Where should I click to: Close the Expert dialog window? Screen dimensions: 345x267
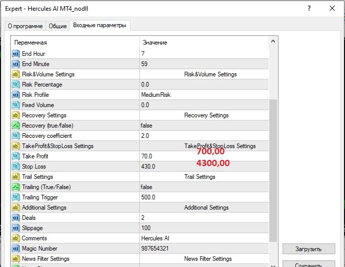[332, 8]
